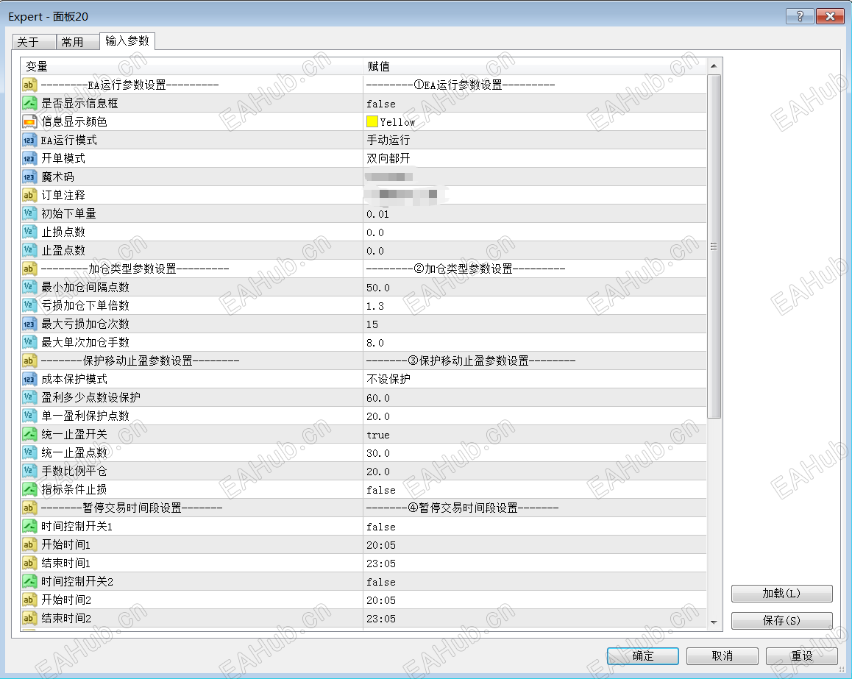Click the 重设 button
The height and width of the screenshot is (679, 852).
click(x=801, y=655)
